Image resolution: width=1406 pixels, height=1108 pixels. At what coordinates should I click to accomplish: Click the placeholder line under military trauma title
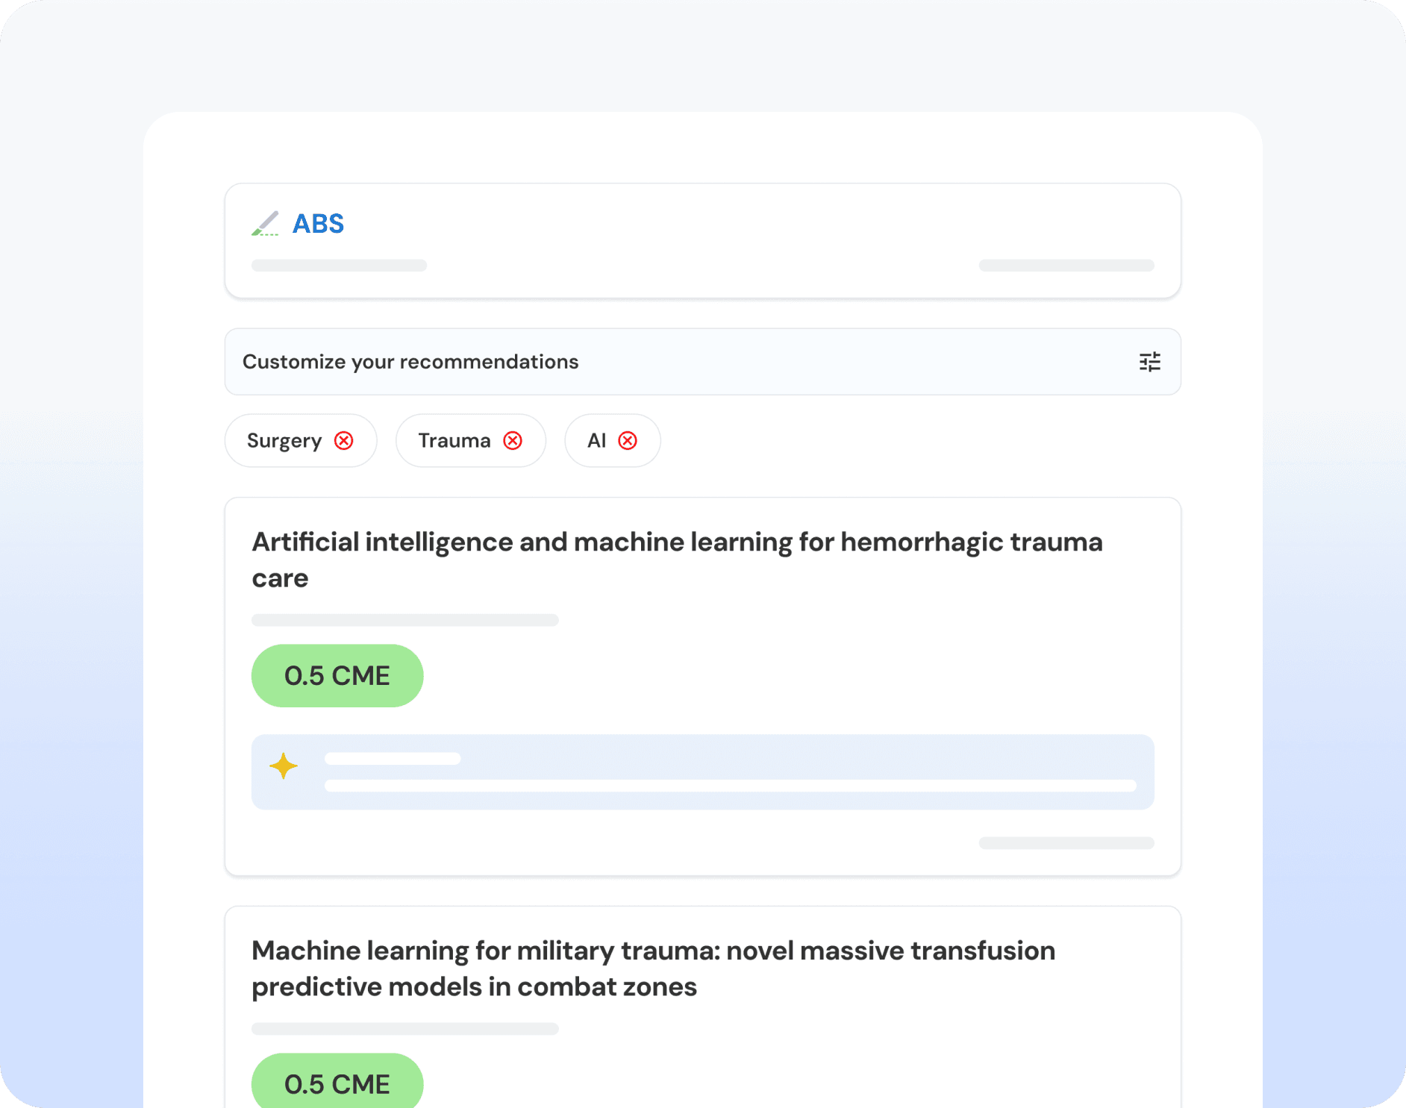coord(404,1029)
